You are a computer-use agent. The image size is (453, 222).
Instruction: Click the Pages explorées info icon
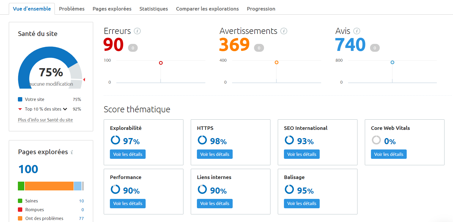click(72, 152)
